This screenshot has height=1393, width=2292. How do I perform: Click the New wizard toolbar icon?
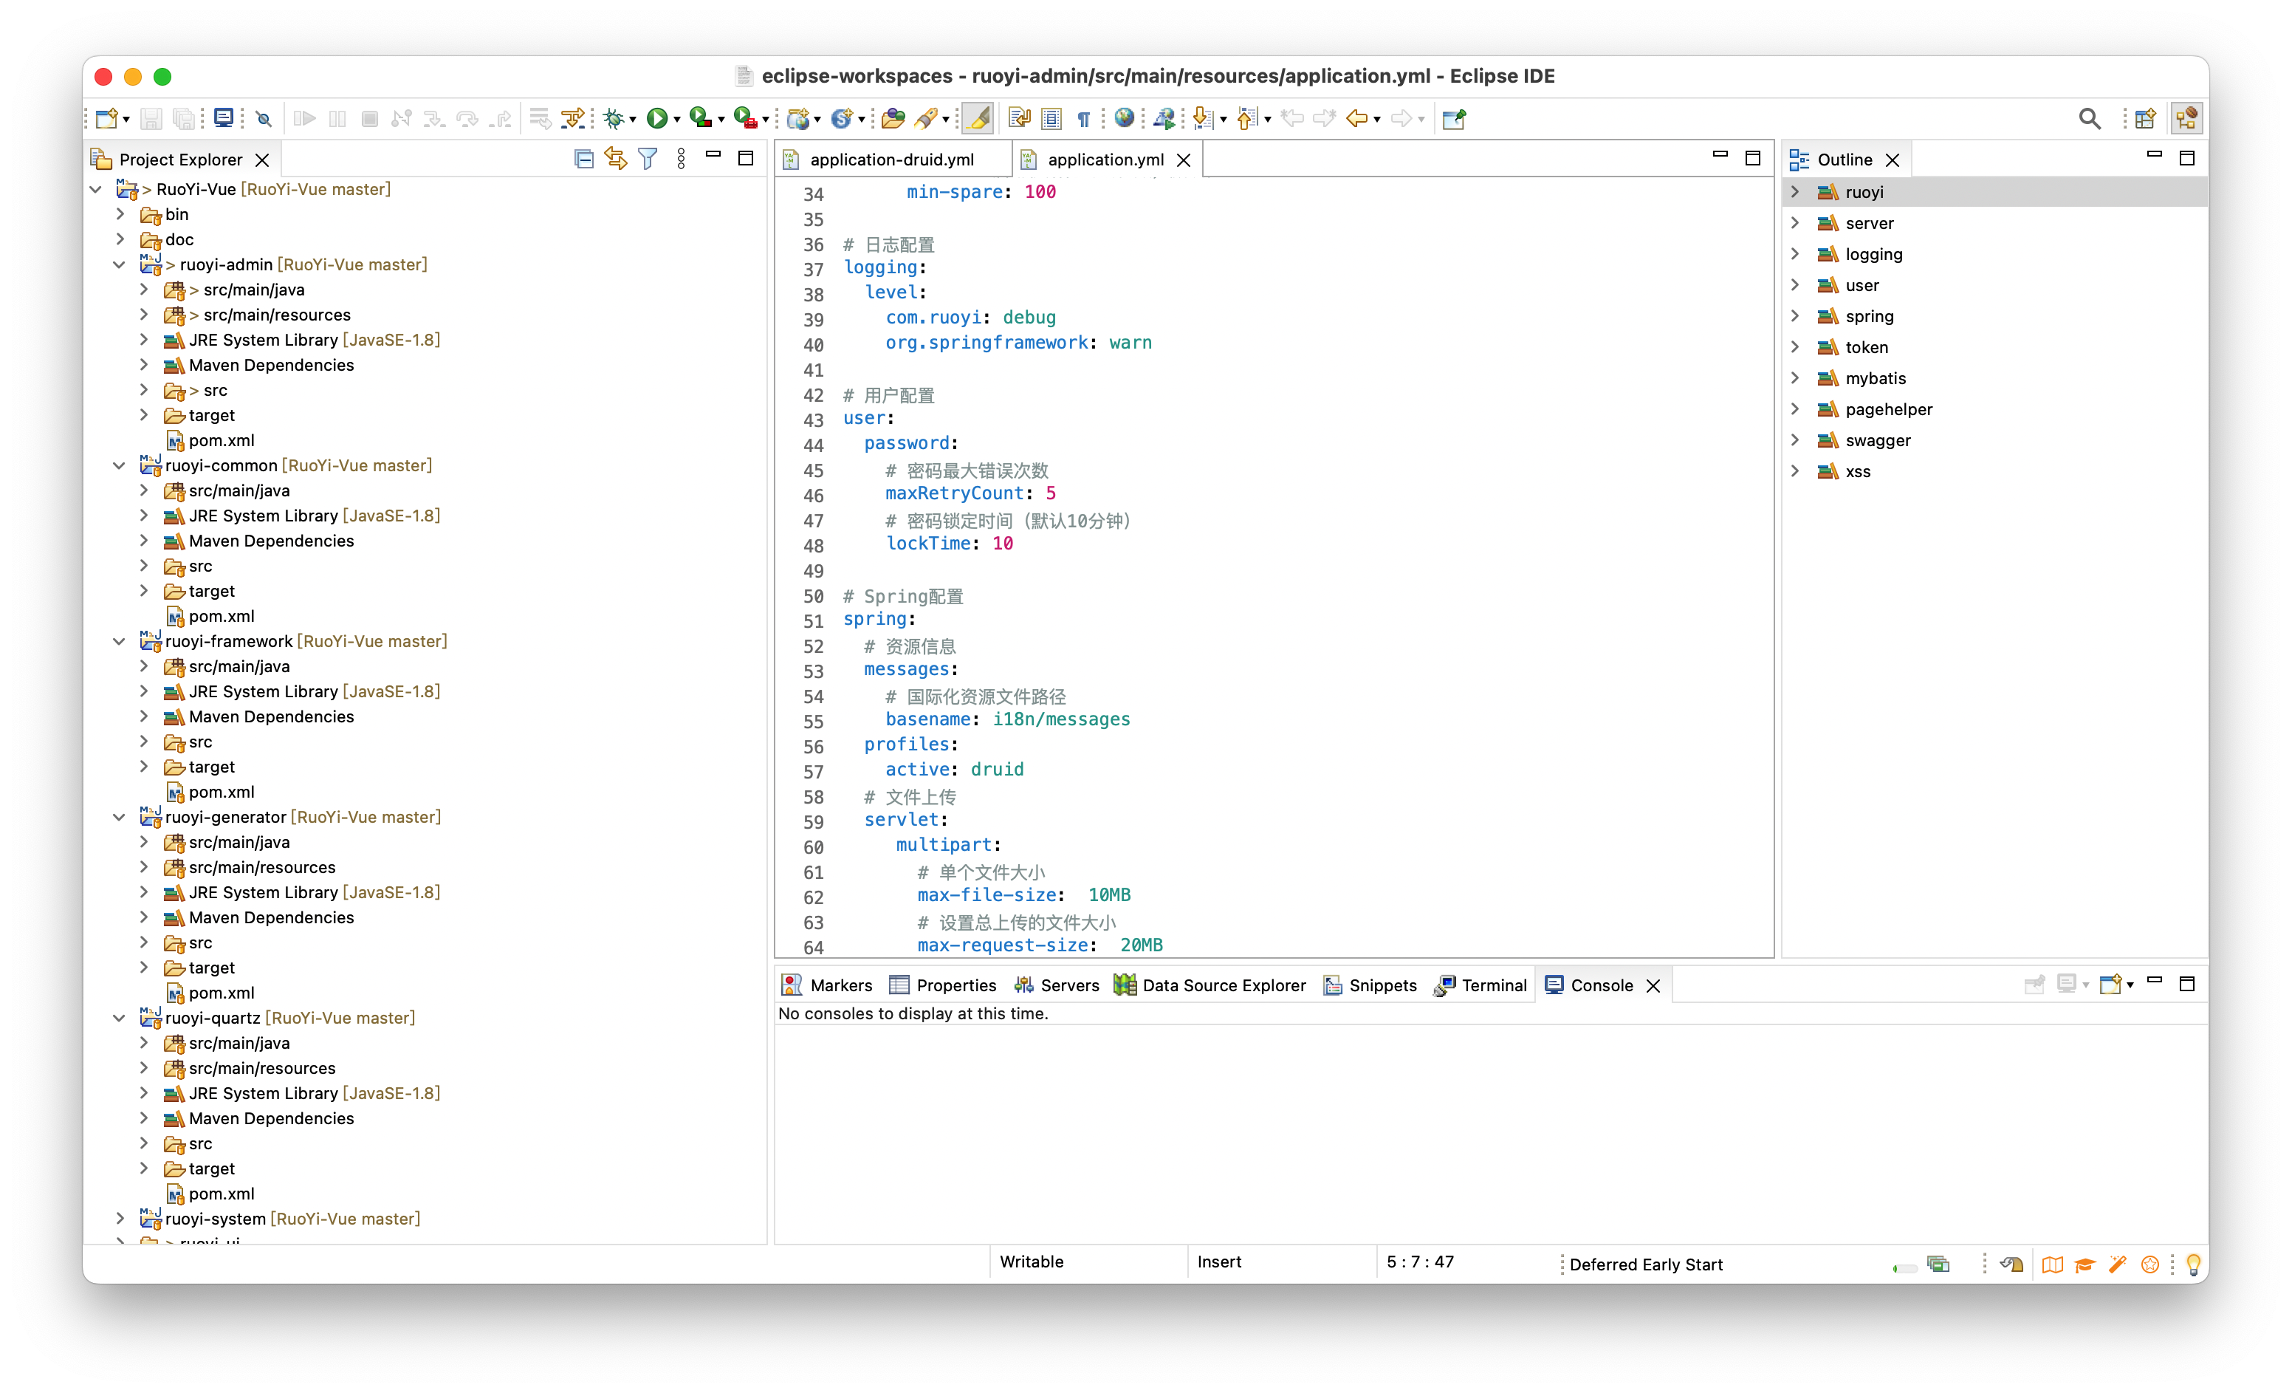coord(106,118)
